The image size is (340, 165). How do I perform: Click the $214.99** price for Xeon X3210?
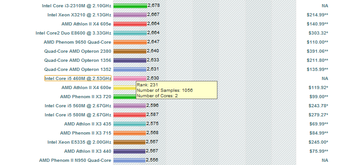317,15
